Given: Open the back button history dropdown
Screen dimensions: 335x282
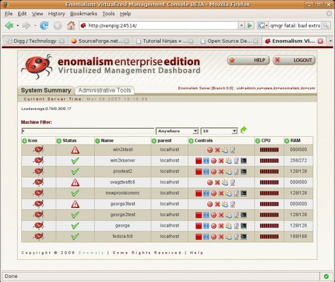Looking at the screenshot, I should coord(18,26).
